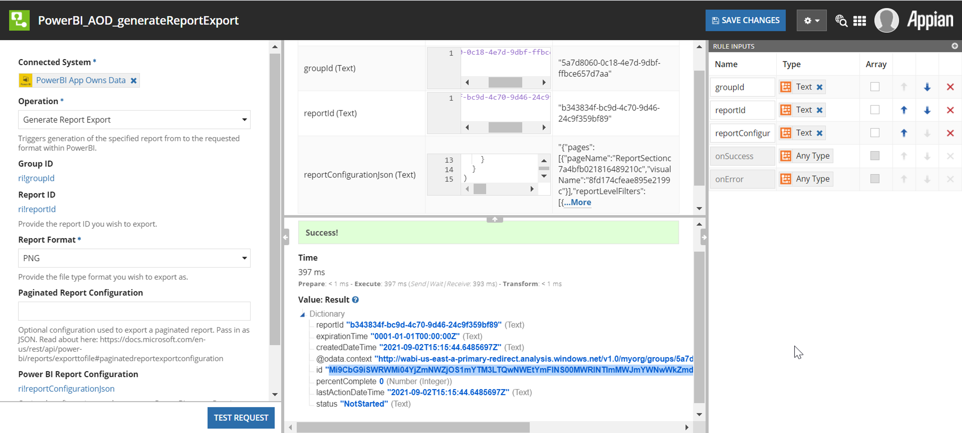Open the Report Format PNG dropdown
The width and height of the screenshot is (962, 433).
pos(134,258)
